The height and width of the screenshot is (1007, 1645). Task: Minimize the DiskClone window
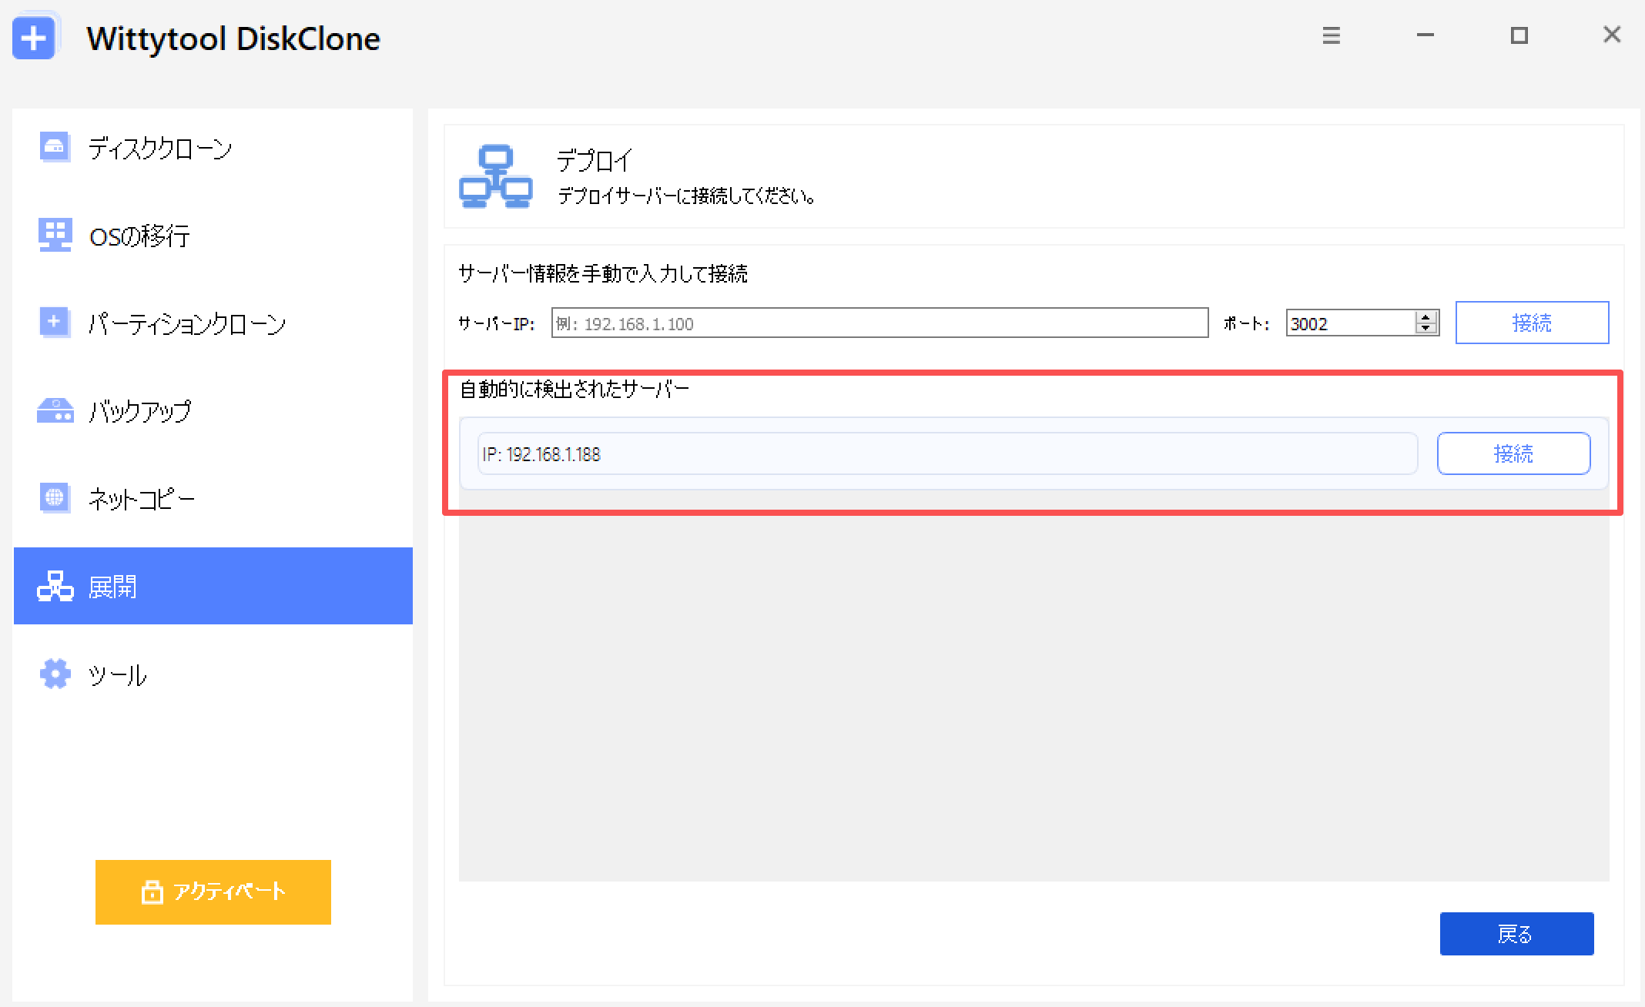pos(1426,35)
